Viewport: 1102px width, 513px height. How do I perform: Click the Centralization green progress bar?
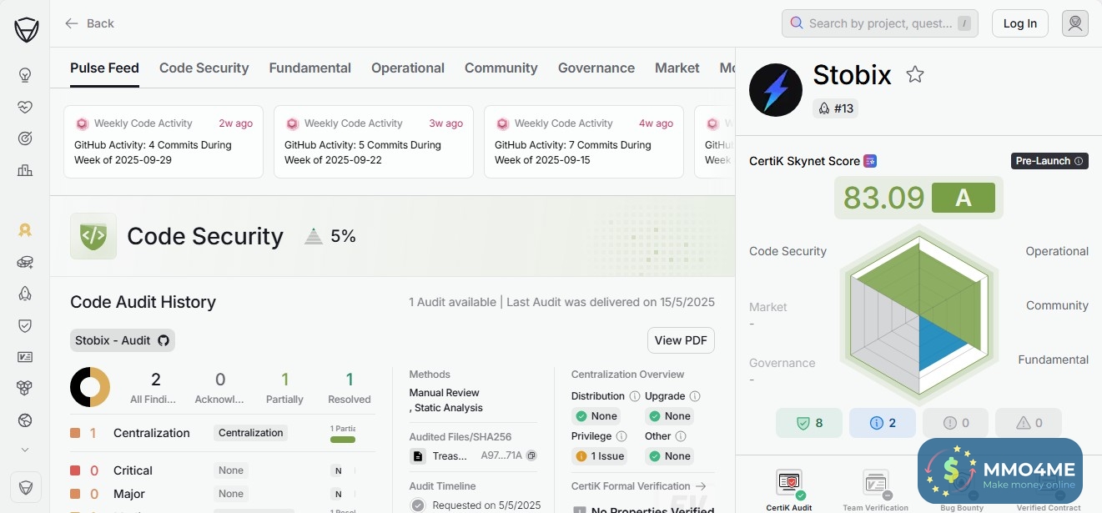point(343,440)
